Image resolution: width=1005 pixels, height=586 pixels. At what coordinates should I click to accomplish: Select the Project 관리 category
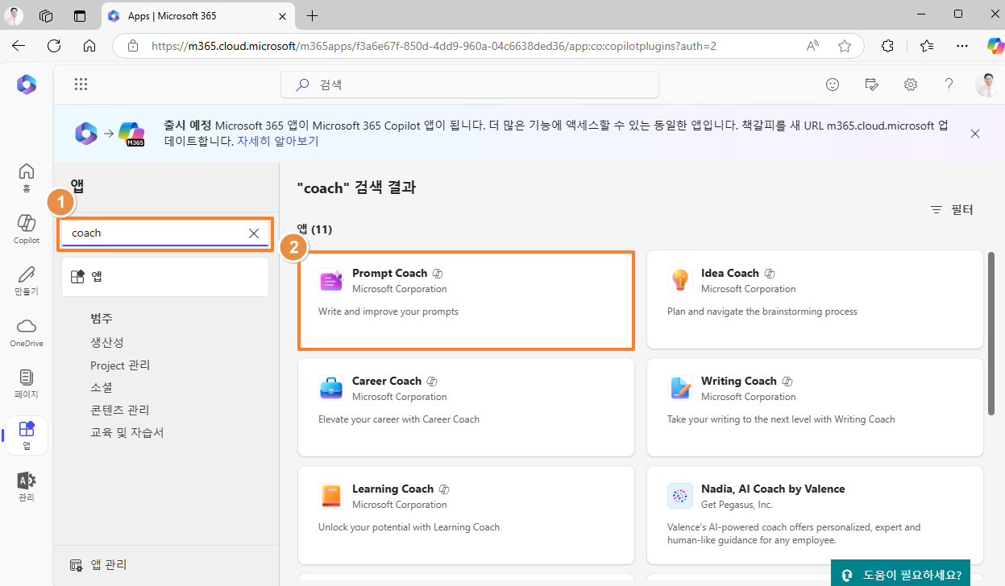click(x=120, y=365)
